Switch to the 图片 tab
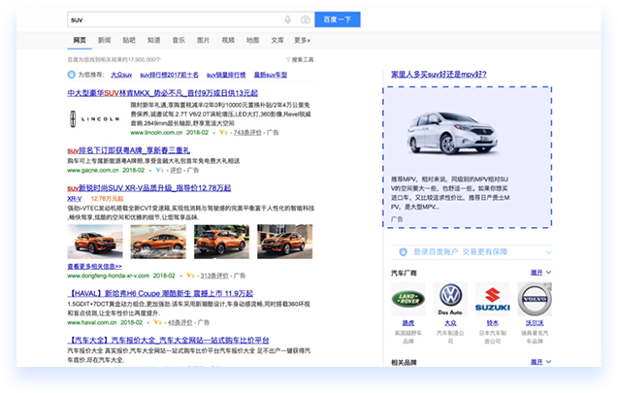This screenshot has height=393, width=618. coord(203,41)
